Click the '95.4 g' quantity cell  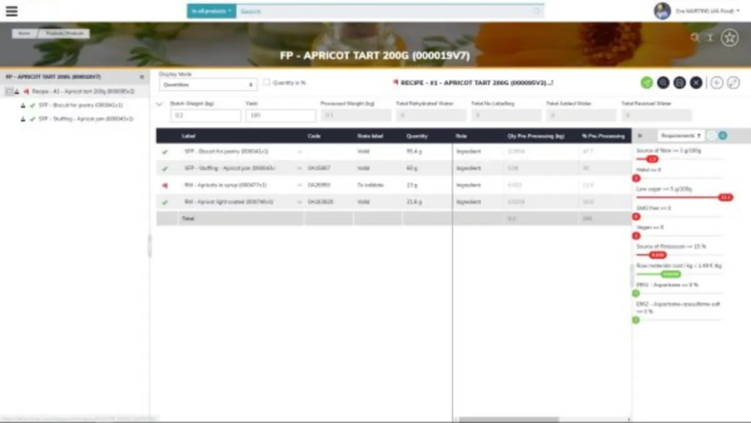pos(414,152)
